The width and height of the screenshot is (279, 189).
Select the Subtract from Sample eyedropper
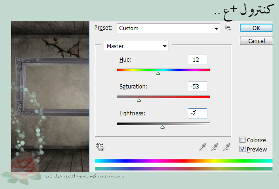[226, 147]
